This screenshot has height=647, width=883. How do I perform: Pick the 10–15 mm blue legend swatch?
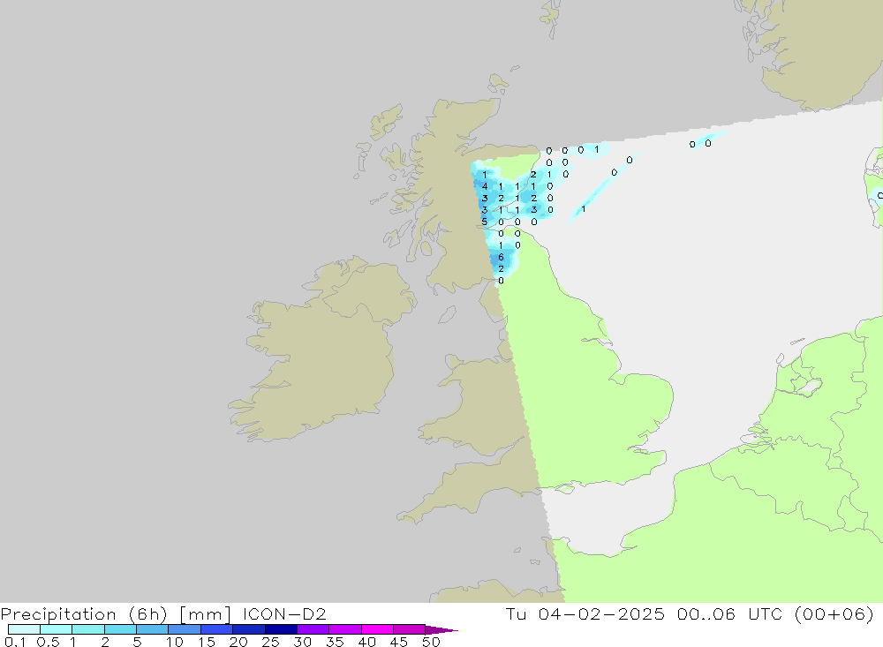[185, 629]
